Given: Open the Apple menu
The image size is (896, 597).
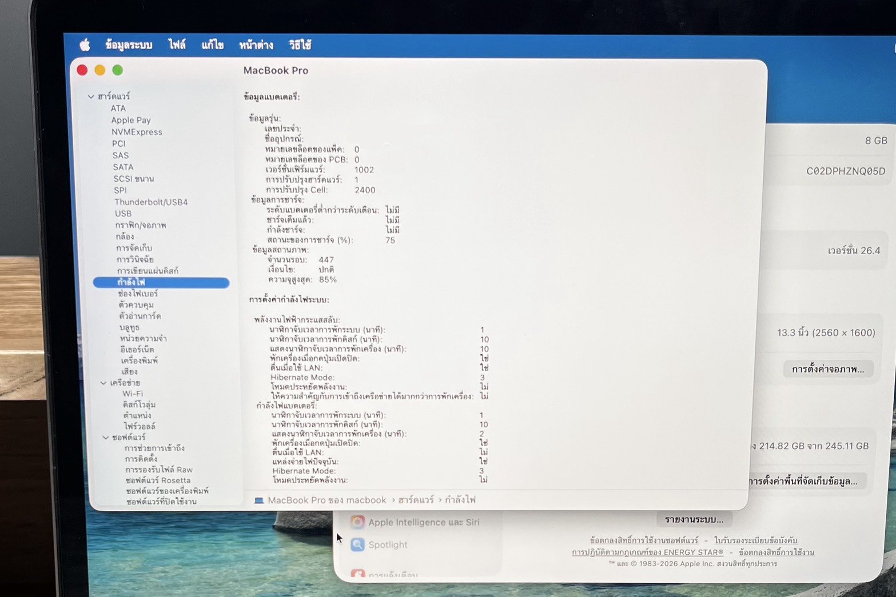Looking at the screenshot, I should coord(85,45).
